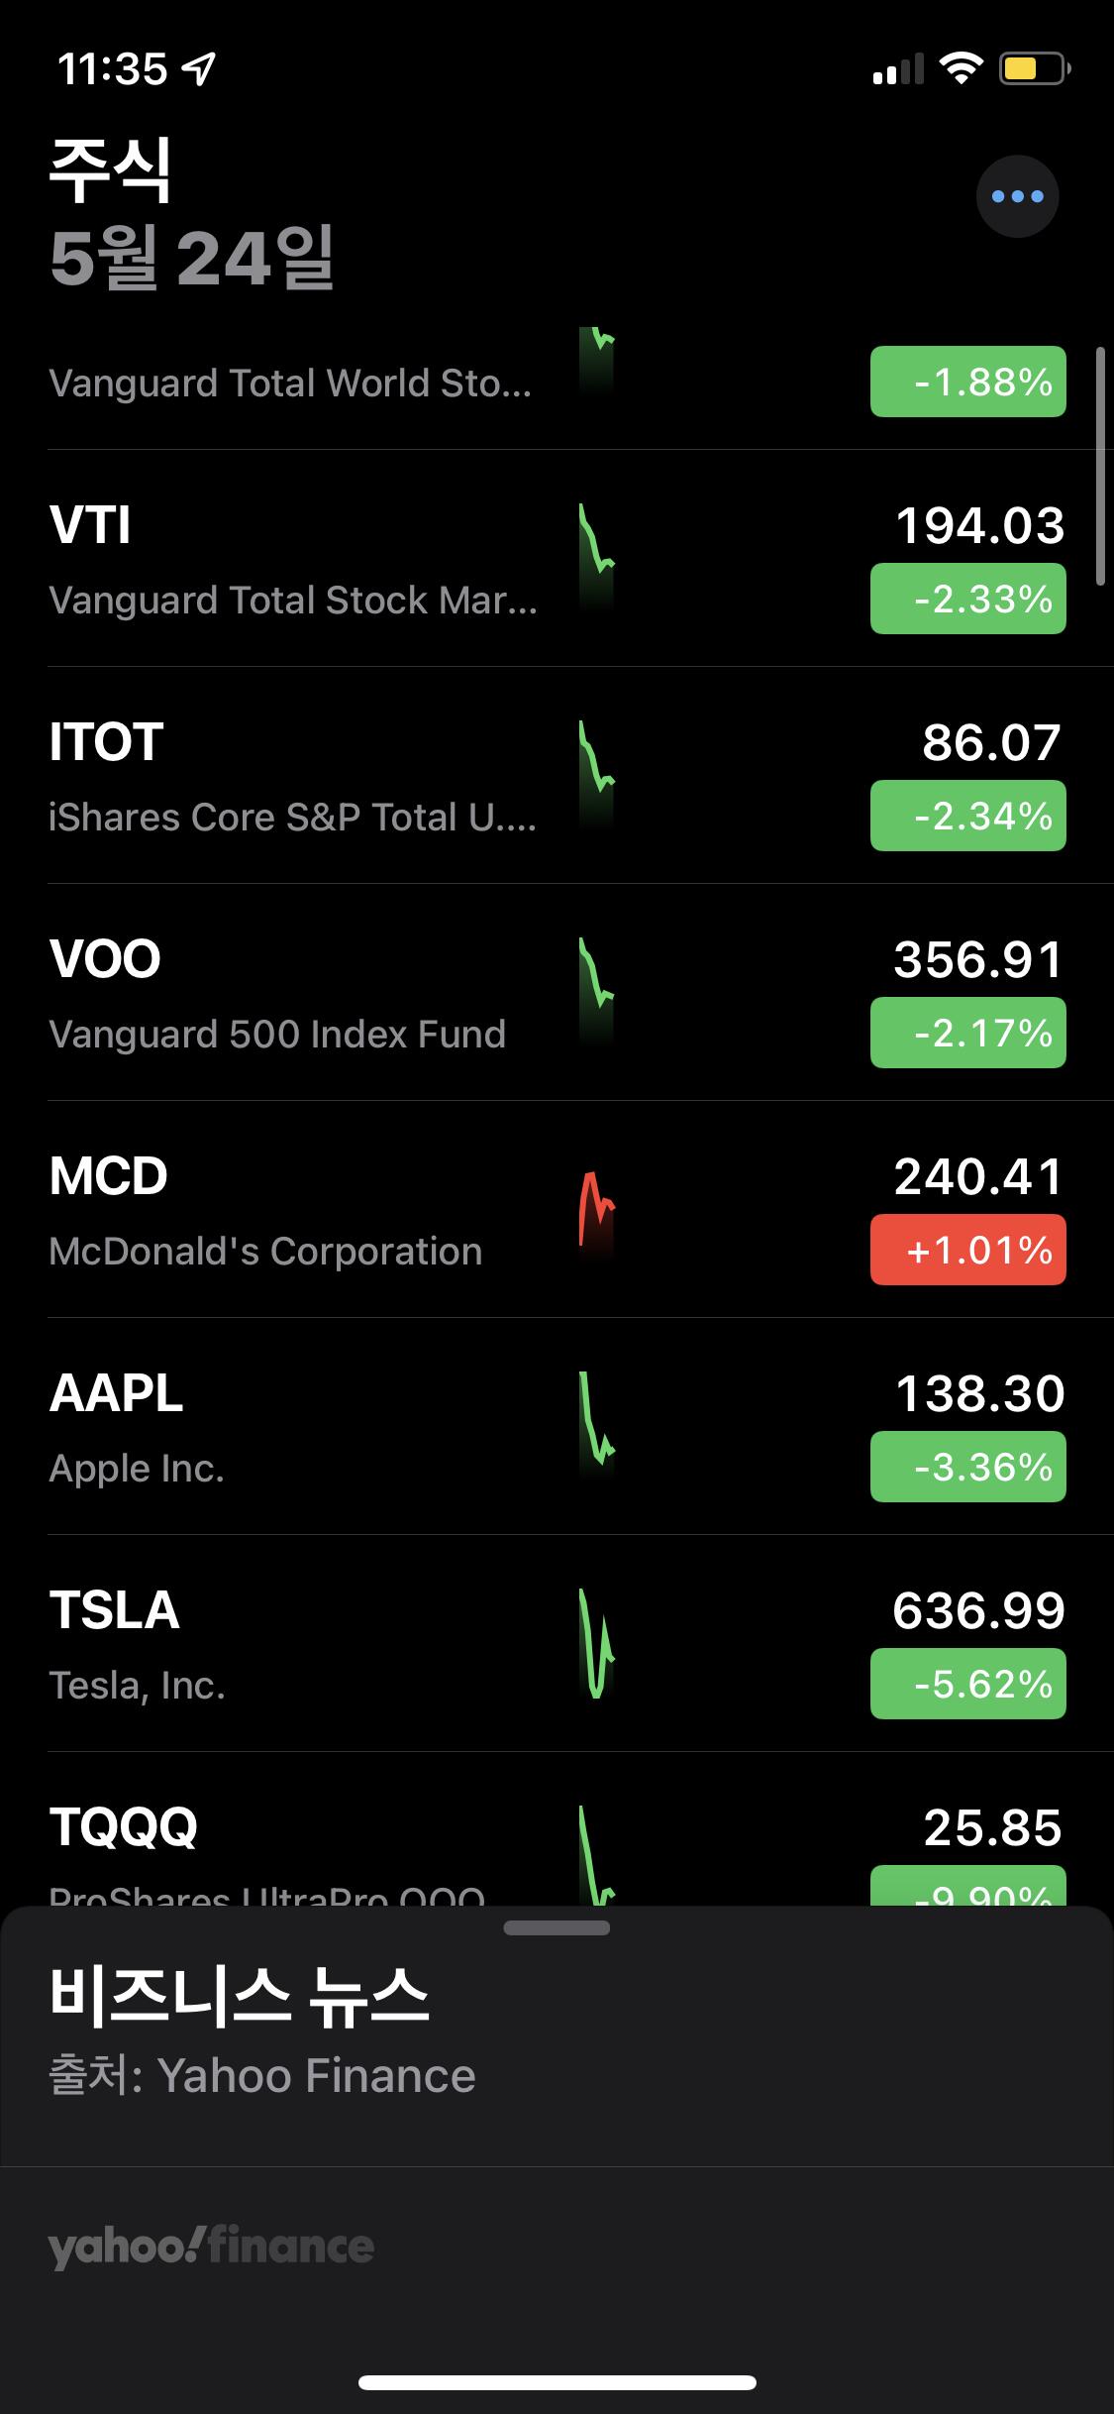Image resolution: width=1114 pixels, height=2414 pixels.
Task: Tap the location arrow in status bar
Action: coord(199,69)
